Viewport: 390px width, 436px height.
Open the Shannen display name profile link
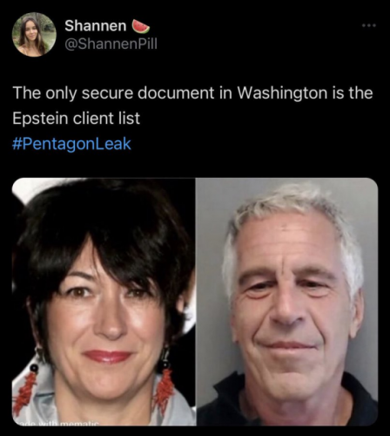click(x=96, y=25)
